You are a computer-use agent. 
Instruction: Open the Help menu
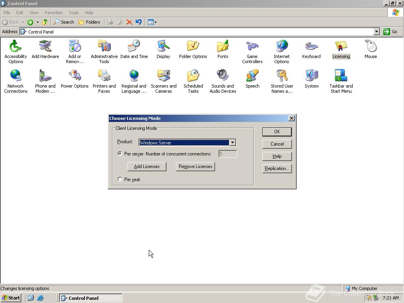pyautogui.click(x=89, y=13)
